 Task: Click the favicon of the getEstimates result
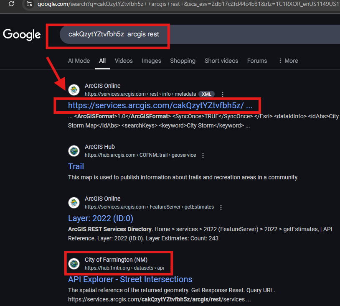(74, 203)
